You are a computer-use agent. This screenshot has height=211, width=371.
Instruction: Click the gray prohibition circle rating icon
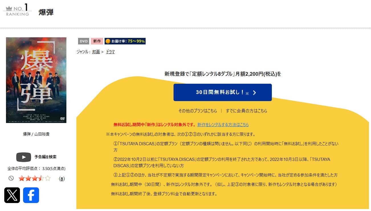pyautogui.click(x=11, y=178)
